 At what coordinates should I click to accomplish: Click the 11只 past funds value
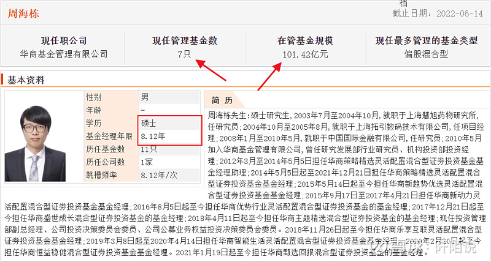coord(149,149)
